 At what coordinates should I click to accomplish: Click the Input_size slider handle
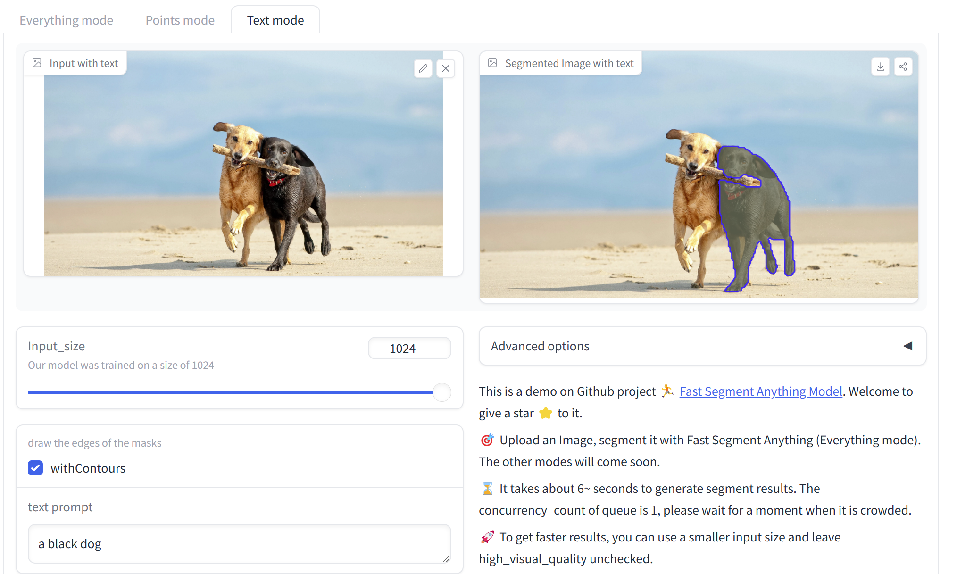point(442,392)
